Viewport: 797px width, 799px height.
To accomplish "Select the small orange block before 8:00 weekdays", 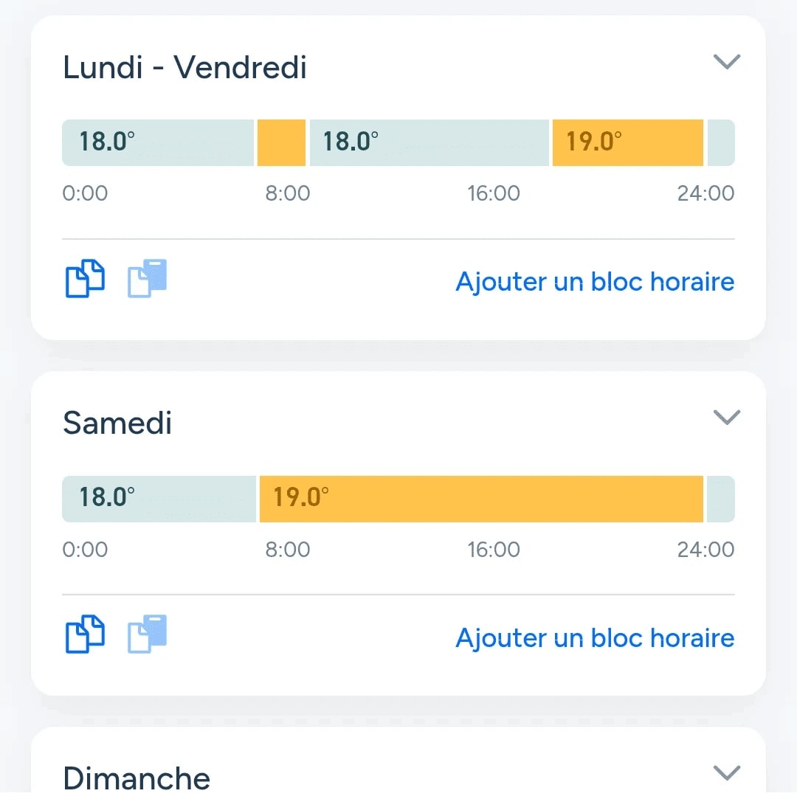I will coord(281,142).
